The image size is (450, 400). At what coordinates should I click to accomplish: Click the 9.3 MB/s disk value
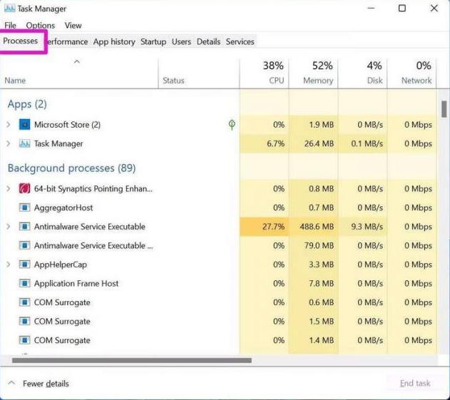point(367,227)
